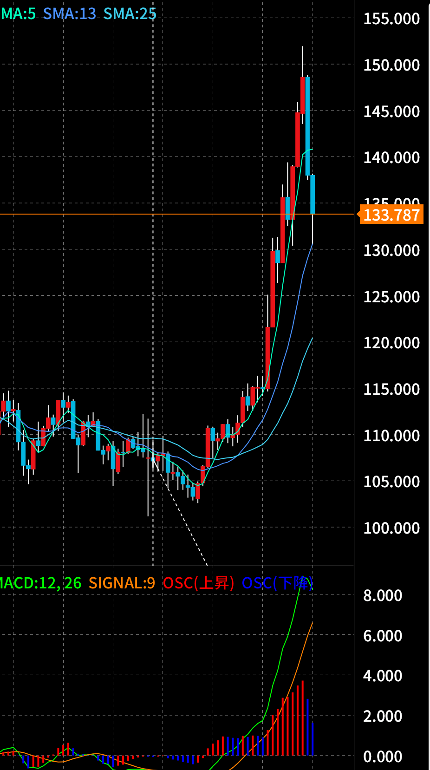The height and width of the screenshot is (770, 430).
Task: Click the 150.000 price axis label
Action: click(x=391, y=65)
